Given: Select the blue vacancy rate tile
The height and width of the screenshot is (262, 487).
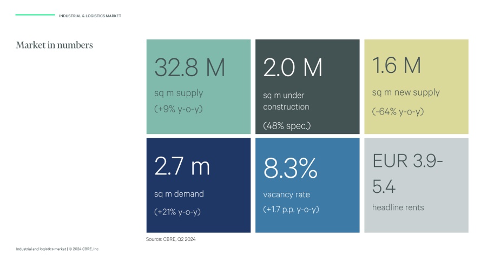Looking at the screenshot, I should pos(307,185).
